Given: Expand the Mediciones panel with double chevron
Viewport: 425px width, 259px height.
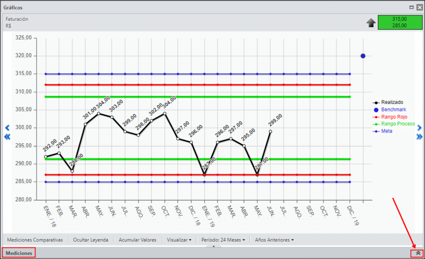Looking at the screenshot, I should tap(418, 253).
